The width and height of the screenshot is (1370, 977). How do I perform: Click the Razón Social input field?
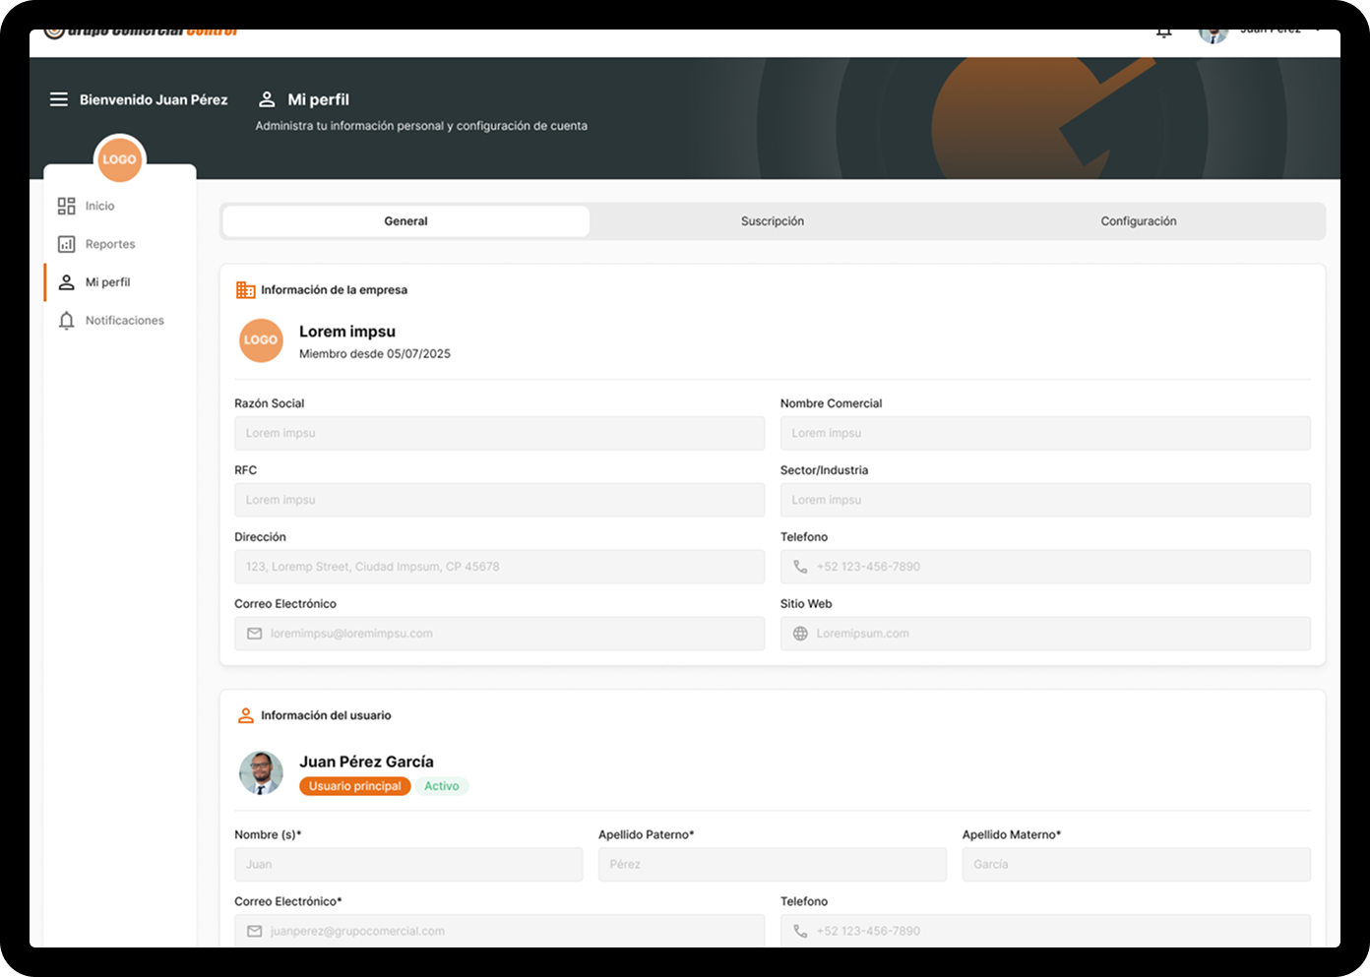coord(499,433)
